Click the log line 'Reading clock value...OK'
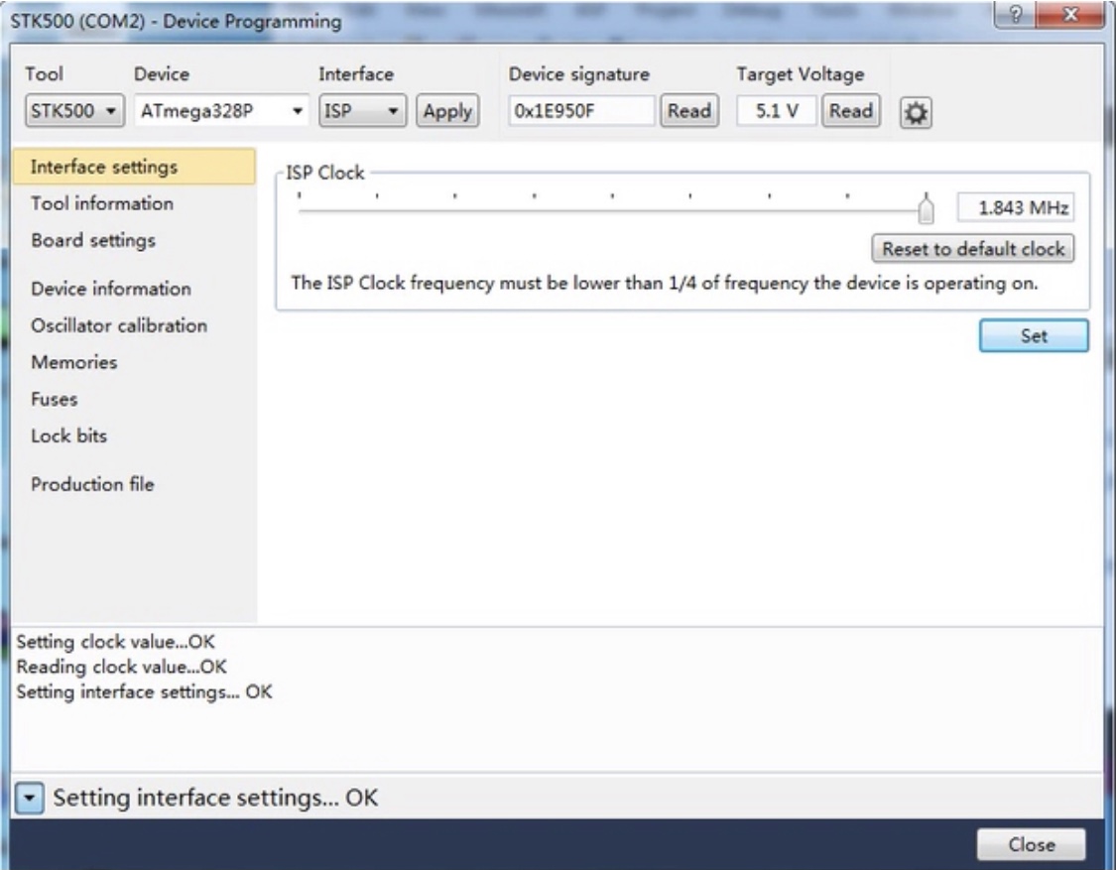The image size is (1116, 870). [121, 667]
